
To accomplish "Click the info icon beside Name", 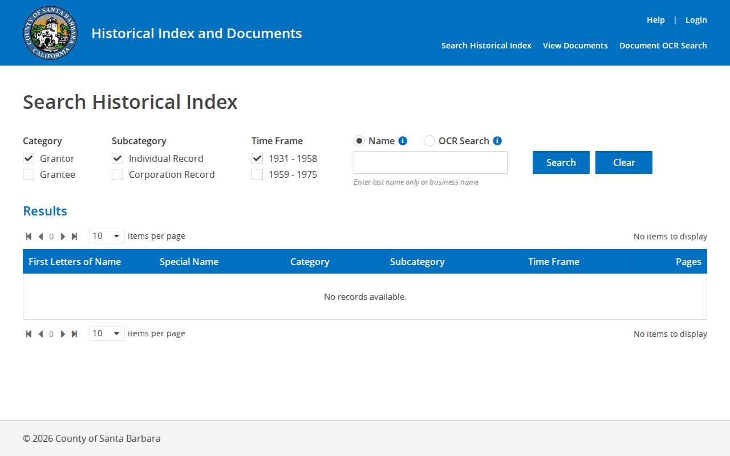I will point(403,141).
